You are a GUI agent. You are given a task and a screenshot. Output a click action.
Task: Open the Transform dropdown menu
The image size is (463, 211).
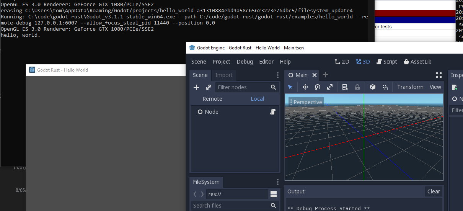click(410, 87)
